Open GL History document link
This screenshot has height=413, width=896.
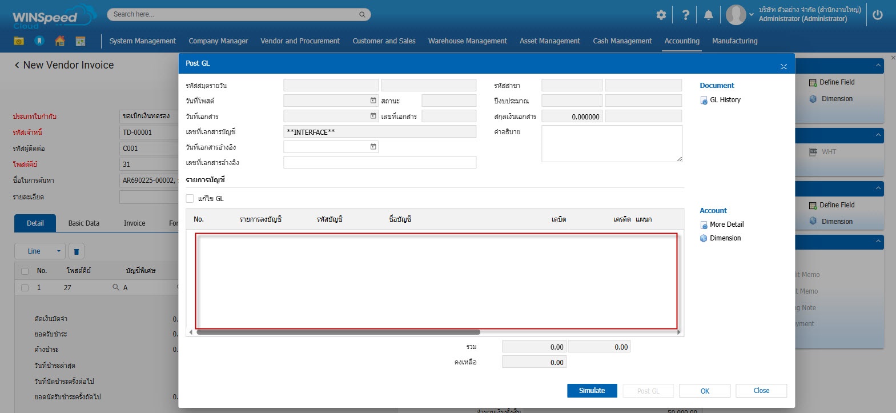coord(725,100)
